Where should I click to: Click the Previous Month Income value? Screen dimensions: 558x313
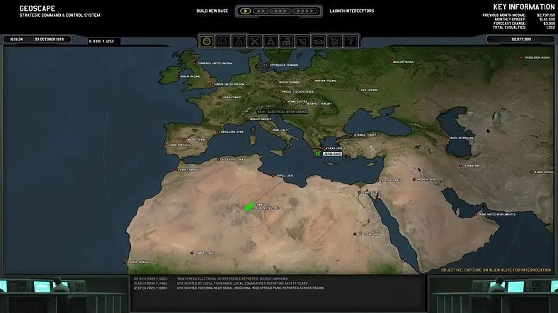[546, 16]
